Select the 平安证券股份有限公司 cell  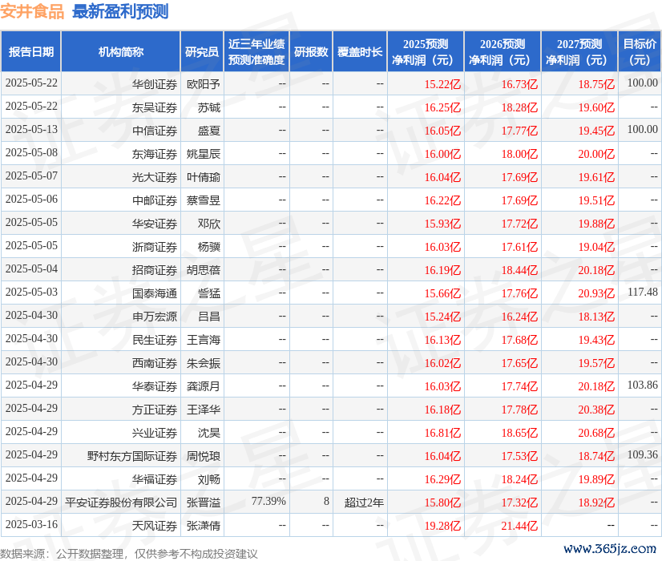121,502
